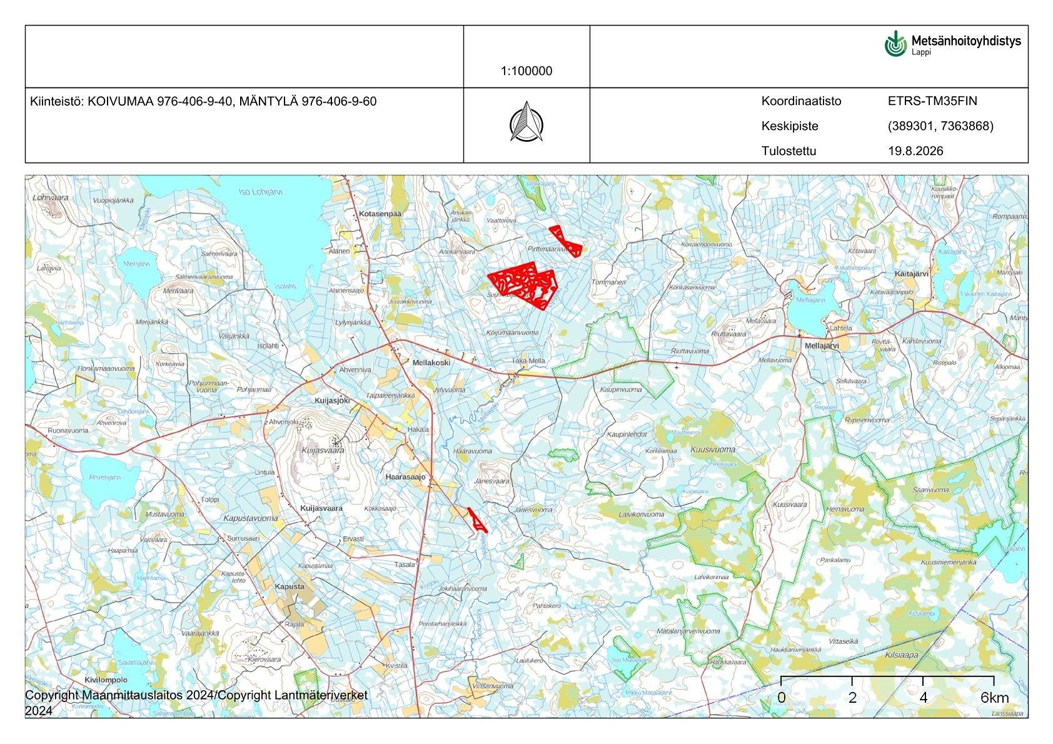Viewport: 1053px width, 744px height.
Task: Click the Kuijasjoki place label
Action: (x=332, y=400)
